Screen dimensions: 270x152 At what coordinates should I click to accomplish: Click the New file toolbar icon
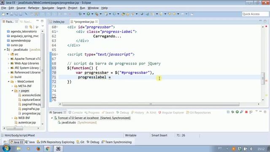pos(3,14)
